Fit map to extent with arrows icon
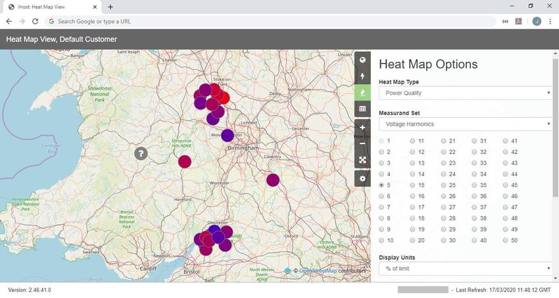 coord(362,160)
